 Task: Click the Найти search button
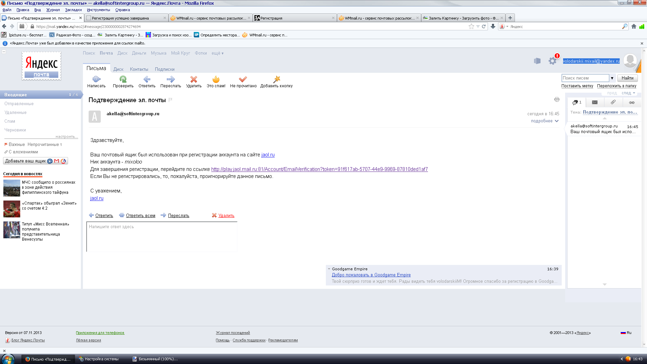point(627,78)
